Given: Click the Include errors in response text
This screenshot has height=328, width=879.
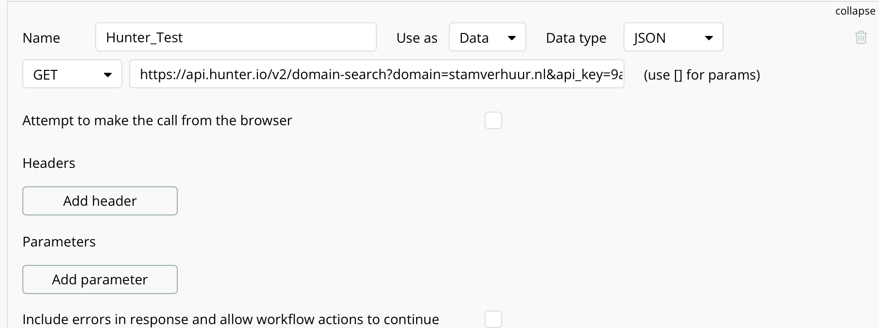Looking at the screenshot, I should pyautogui.click(x=231, y=319).
